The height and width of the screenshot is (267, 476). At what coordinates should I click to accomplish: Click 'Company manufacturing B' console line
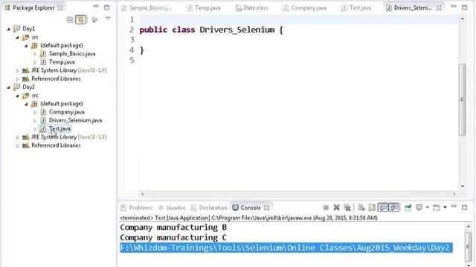(x=173, y=228)
